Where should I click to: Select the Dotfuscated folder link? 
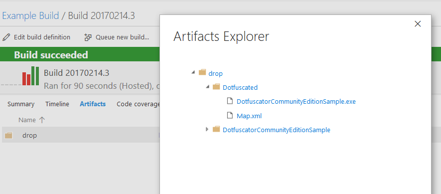[240, 88]
